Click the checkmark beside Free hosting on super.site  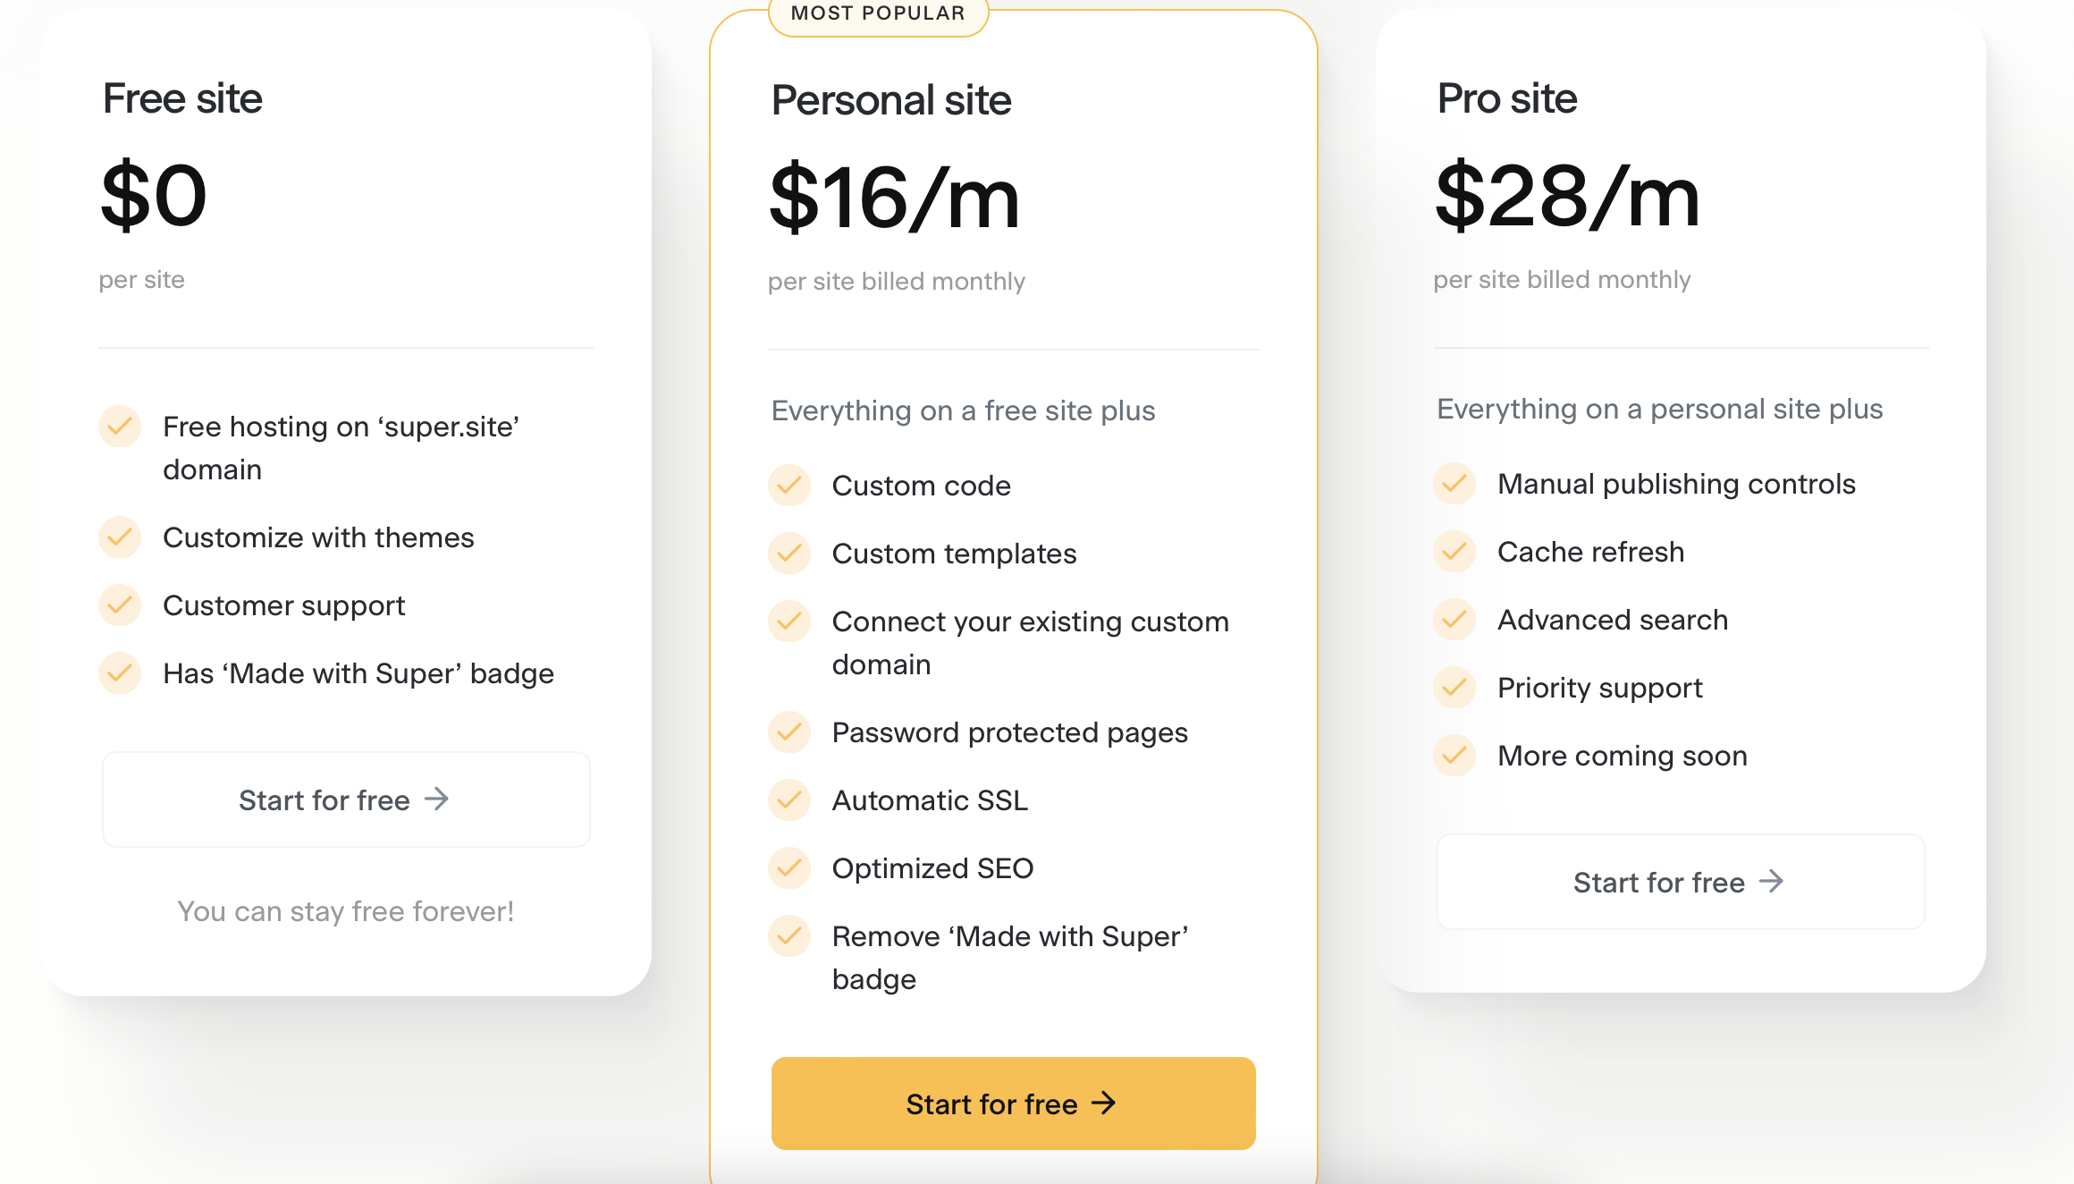tap(120, 426)
